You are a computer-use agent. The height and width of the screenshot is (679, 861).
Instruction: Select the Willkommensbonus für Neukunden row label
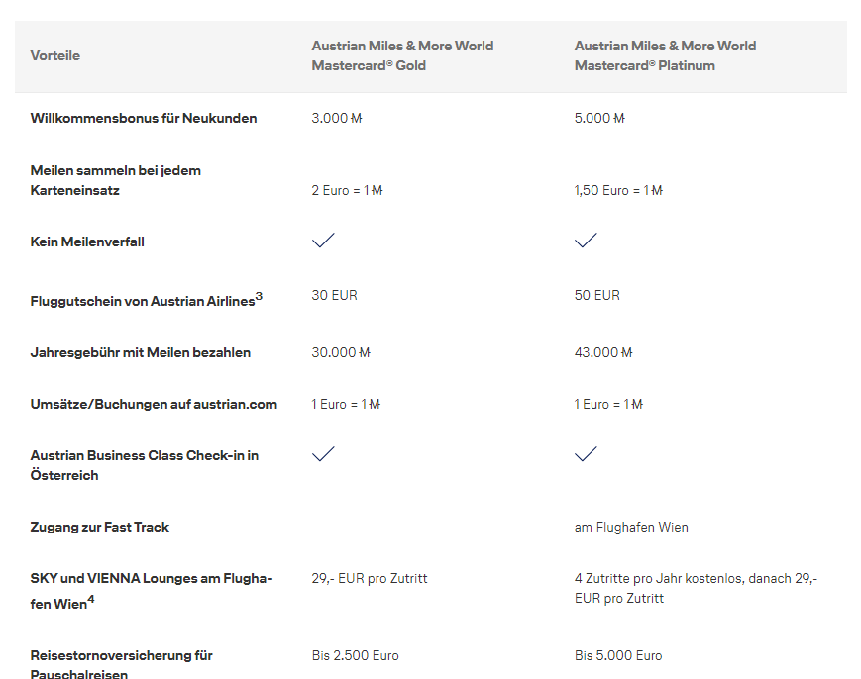pos(144,119)
